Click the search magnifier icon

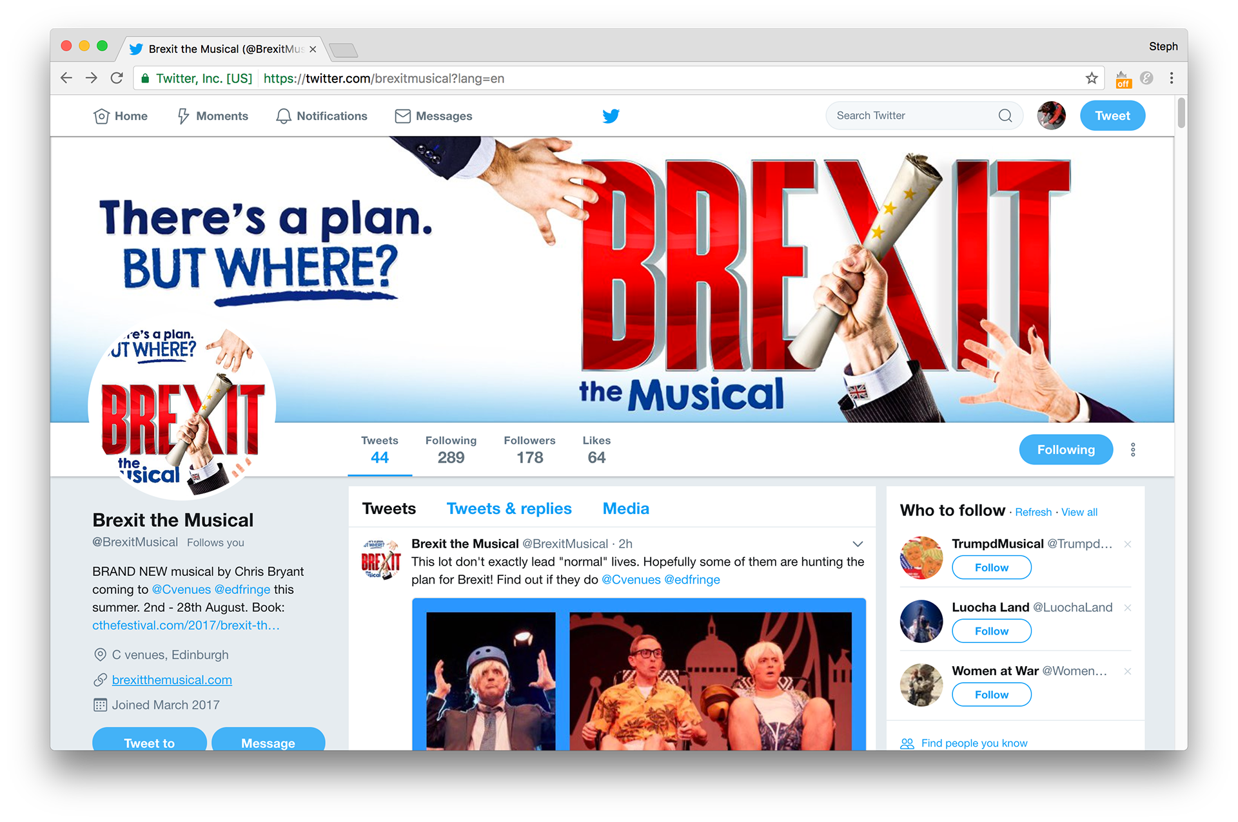point(1005,116)
